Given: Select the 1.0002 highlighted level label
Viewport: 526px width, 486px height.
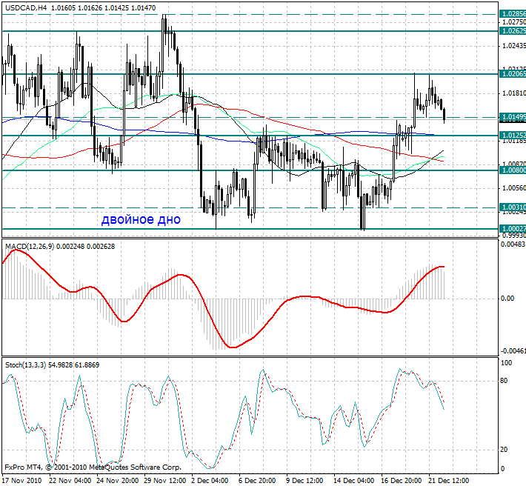Looking at the screenshot, I should [x=512, y=229].
